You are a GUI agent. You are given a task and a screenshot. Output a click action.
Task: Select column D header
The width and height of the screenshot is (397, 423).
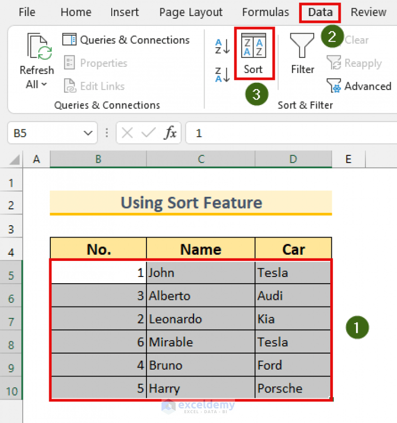(293, 159)
